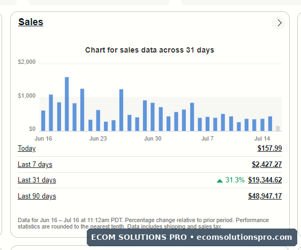
Task: Select the Jun 23 axis label
Action: point(98,138)
